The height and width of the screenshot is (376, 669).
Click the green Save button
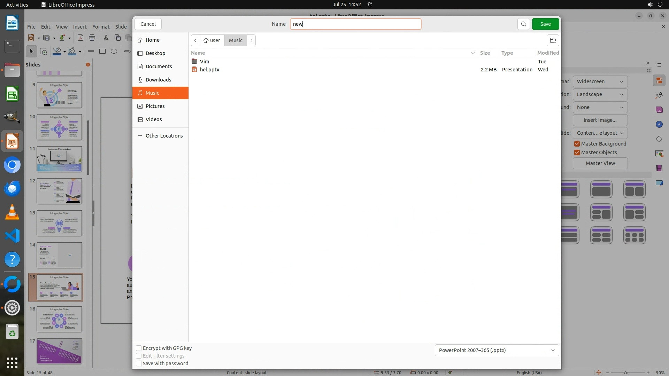pos(545,24)
